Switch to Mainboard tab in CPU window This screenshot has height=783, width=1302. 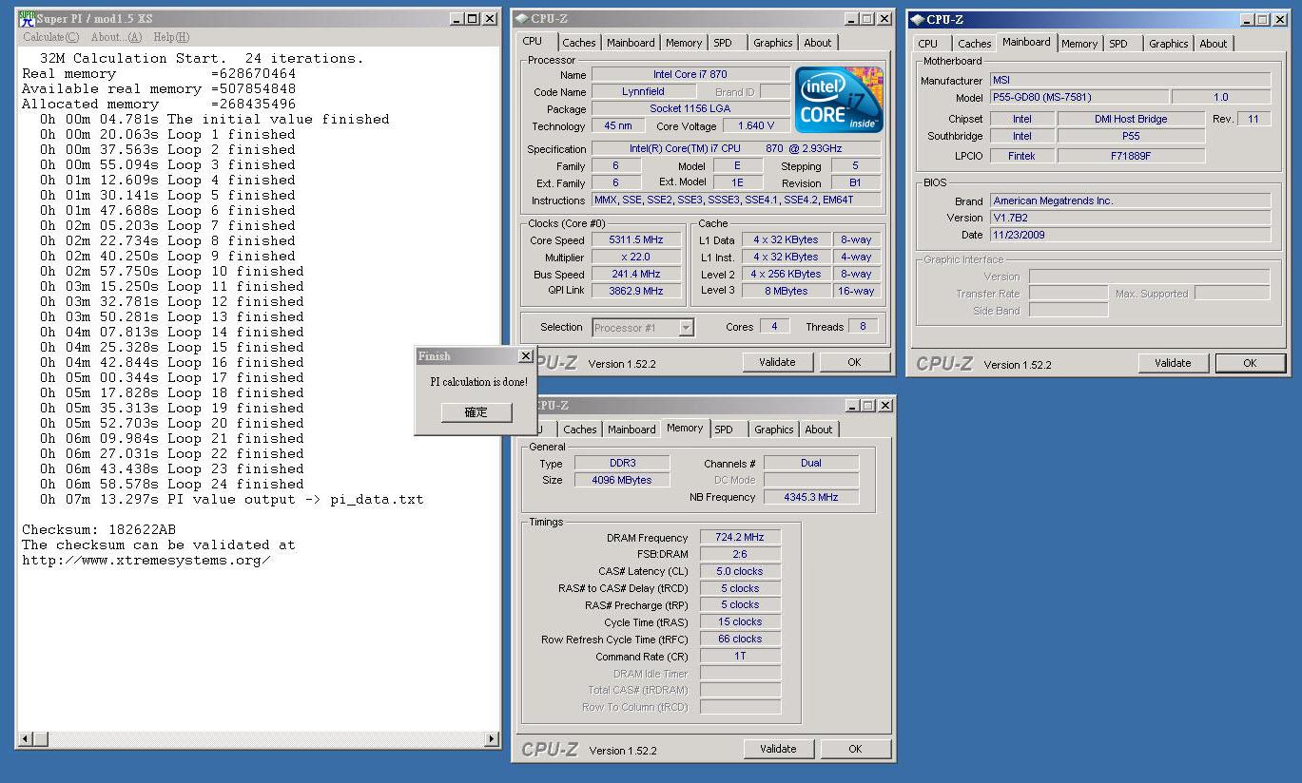tap(631, 43)
